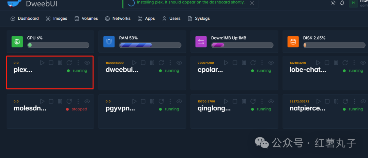This screenshot has width=368, height=158.
Task: Open the Volumes page
Action: 86,18
